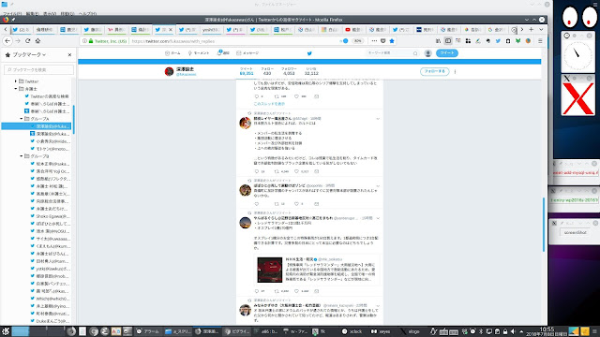Show the list all tabs dropdown arrow
Image resolution: width=600 pixels, height=337 pixels.
coord(541,29)
